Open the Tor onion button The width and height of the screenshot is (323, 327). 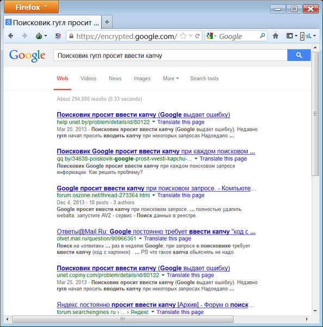pos(39,36)
